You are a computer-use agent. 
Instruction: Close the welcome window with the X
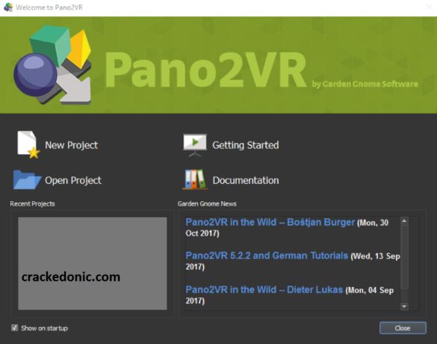(x=429, y=7)
